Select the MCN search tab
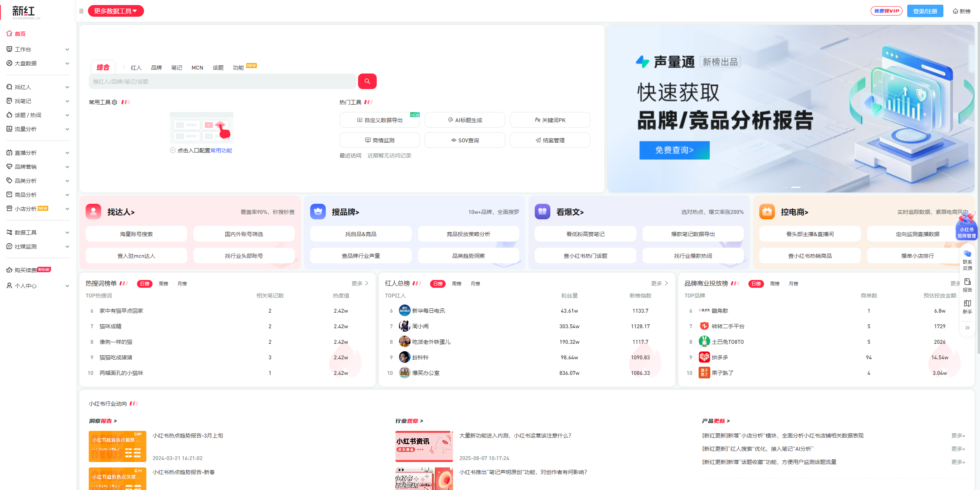The width and height of the screenshot is (980, 490). click(x=197, y=67)
